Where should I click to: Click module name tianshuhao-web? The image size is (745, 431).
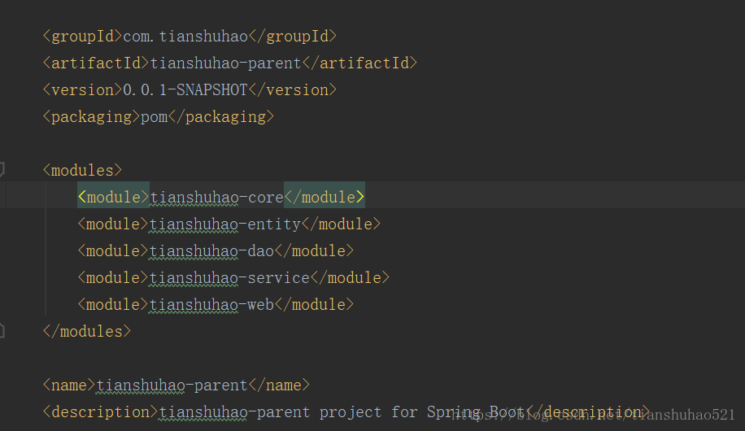[x=212, y=305]
